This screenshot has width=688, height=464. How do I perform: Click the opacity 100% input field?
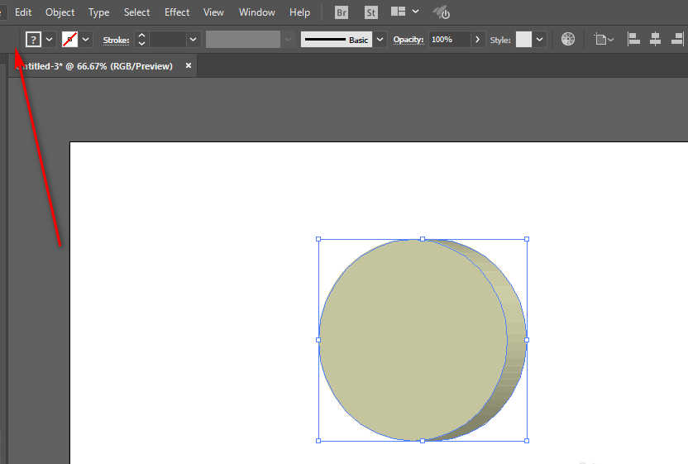pyautogui.click(x=450, y=40)
